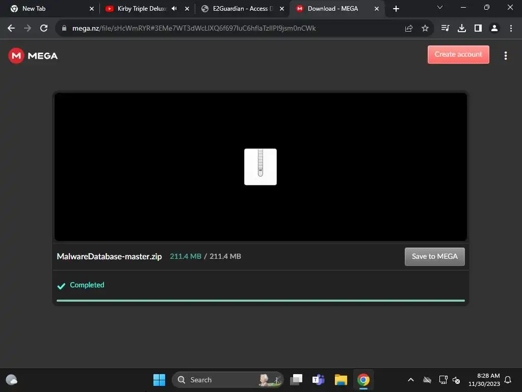Open a new browser tab with plus
522x392 pixels.
pos(396,9)
